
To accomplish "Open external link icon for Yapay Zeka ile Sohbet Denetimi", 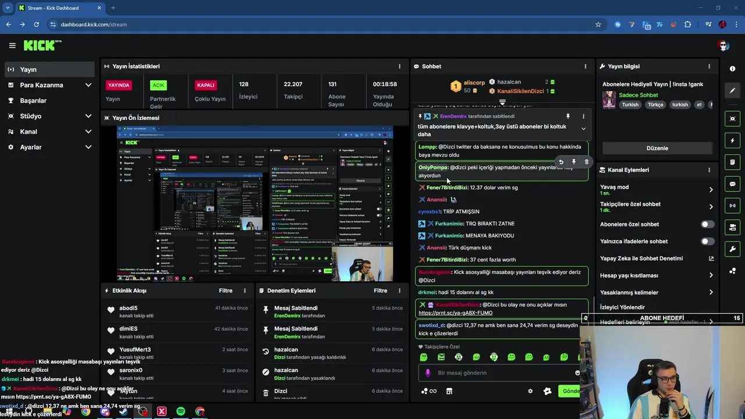I will coord(711,258).
